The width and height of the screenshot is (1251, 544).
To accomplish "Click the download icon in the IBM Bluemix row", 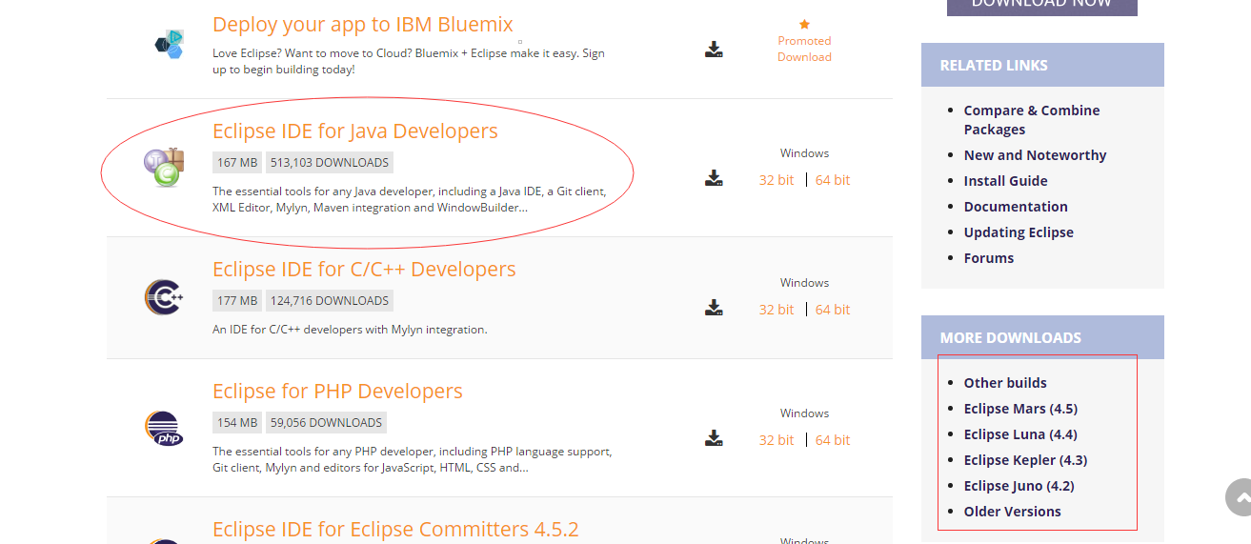I will point(714,50).
